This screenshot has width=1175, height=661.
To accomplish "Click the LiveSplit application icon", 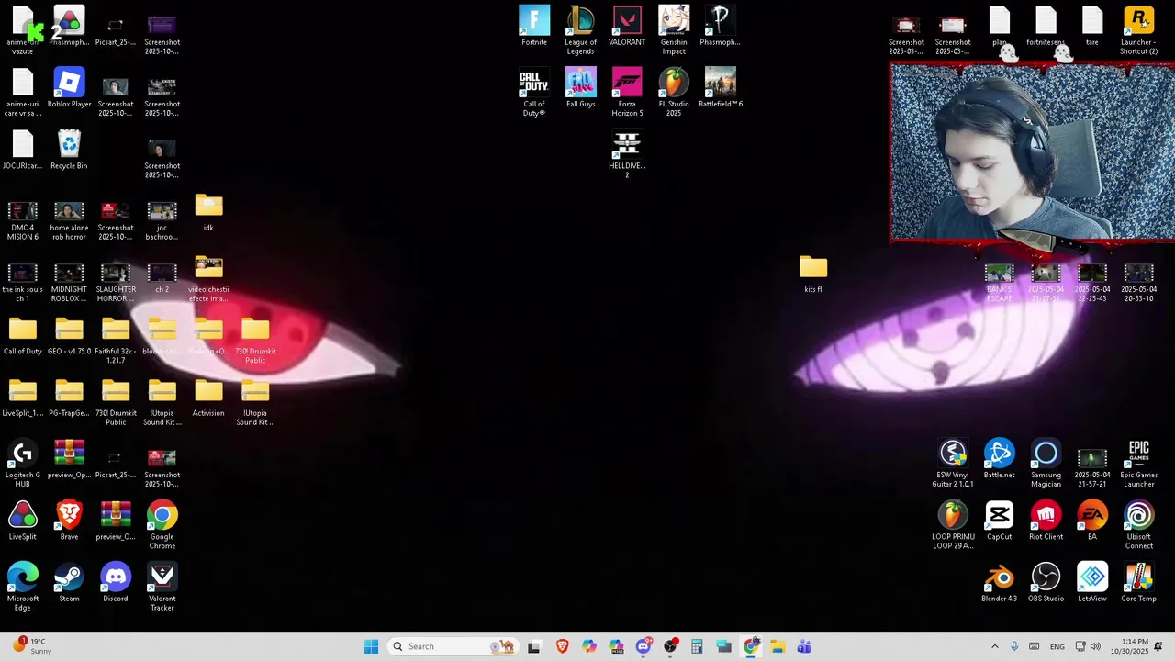I will 23,521.
